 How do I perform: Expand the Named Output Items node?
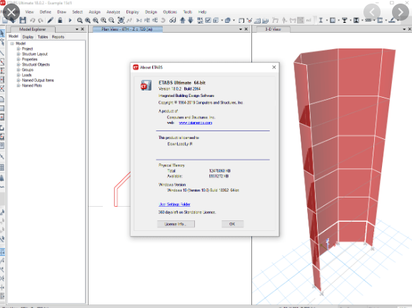[19, 81]
